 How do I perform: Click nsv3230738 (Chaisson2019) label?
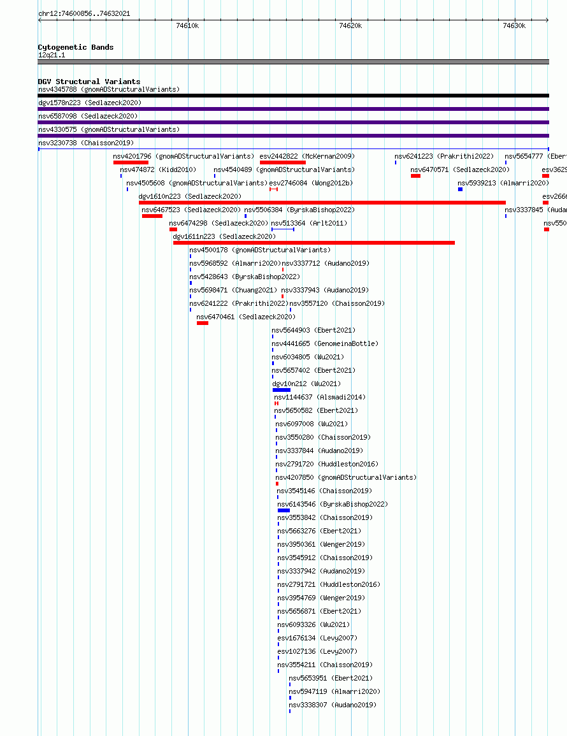(x=86, y=143)
